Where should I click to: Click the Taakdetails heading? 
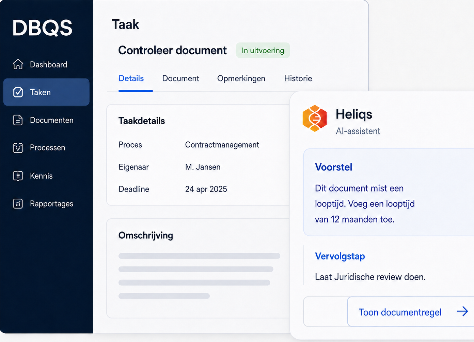(142, 121)
